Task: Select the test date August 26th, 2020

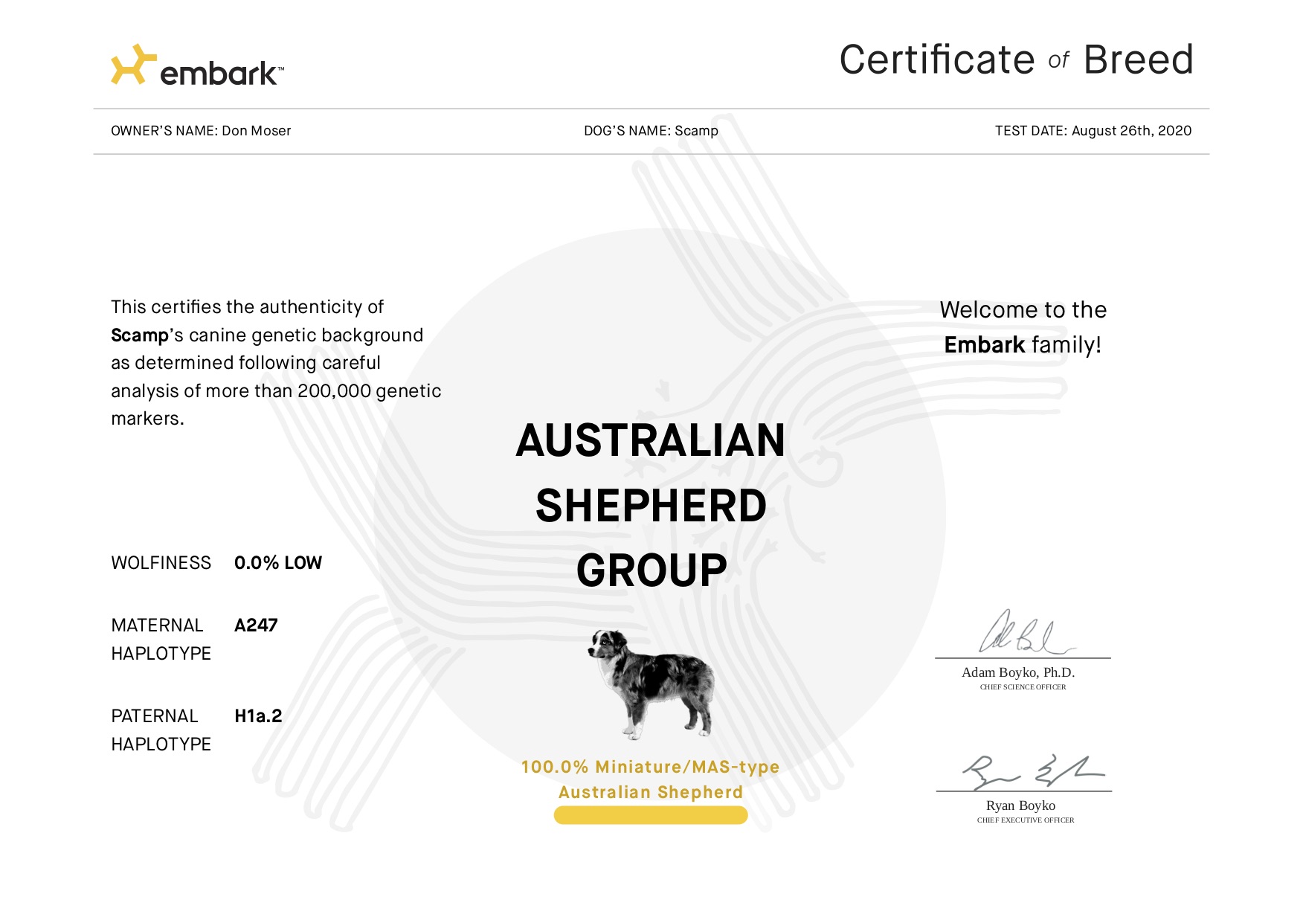Action: click(1130, 131)
